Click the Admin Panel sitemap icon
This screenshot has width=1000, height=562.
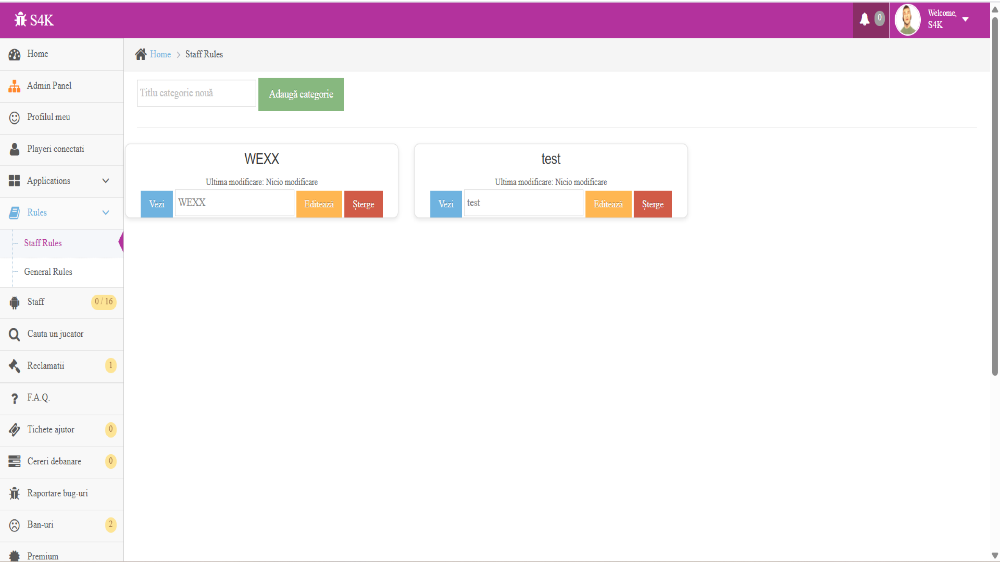click(x=14, y=86)
